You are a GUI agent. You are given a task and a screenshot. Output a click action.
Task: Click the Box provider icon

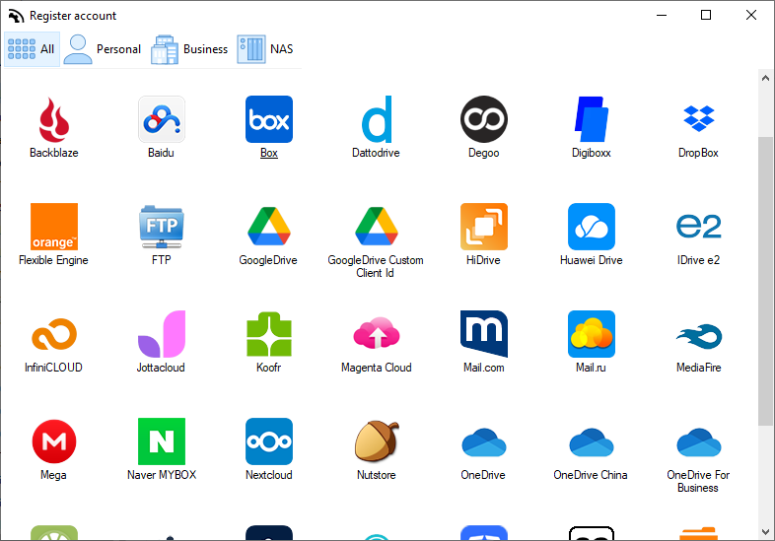click(x=269, y=119)
